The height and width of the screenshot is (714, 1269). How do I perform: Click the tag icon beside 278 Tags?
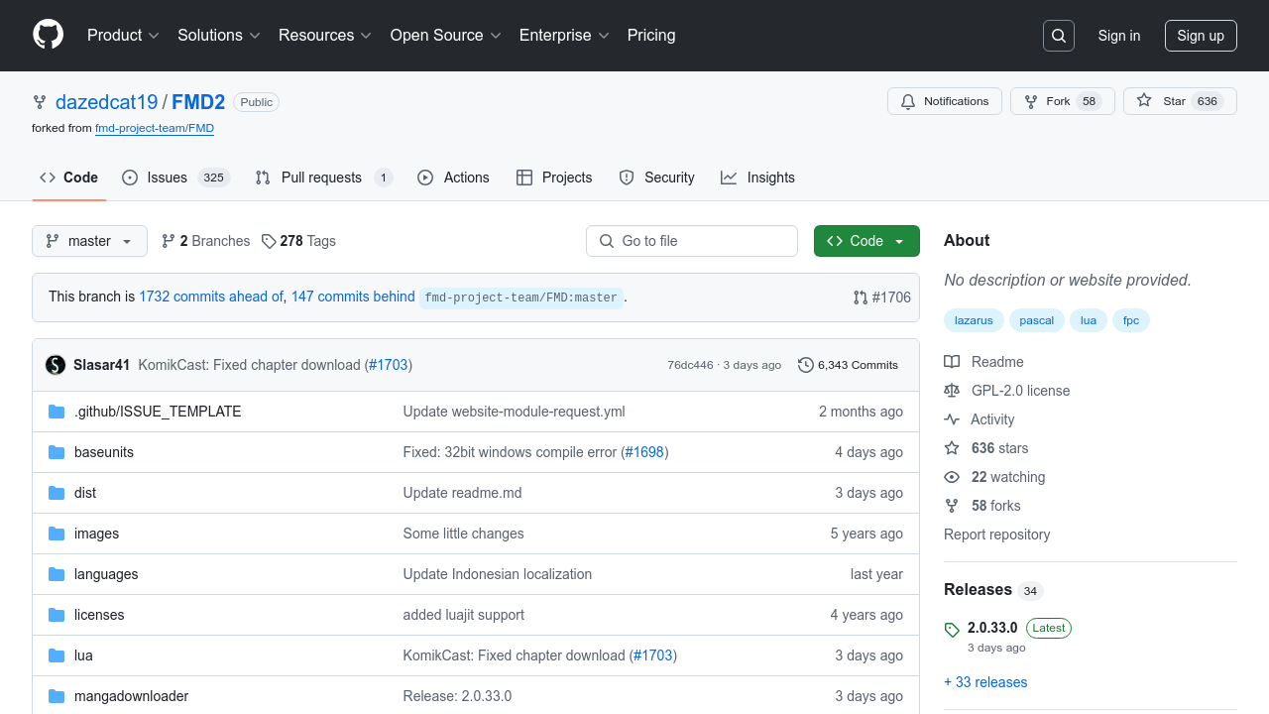click(269, 241)
